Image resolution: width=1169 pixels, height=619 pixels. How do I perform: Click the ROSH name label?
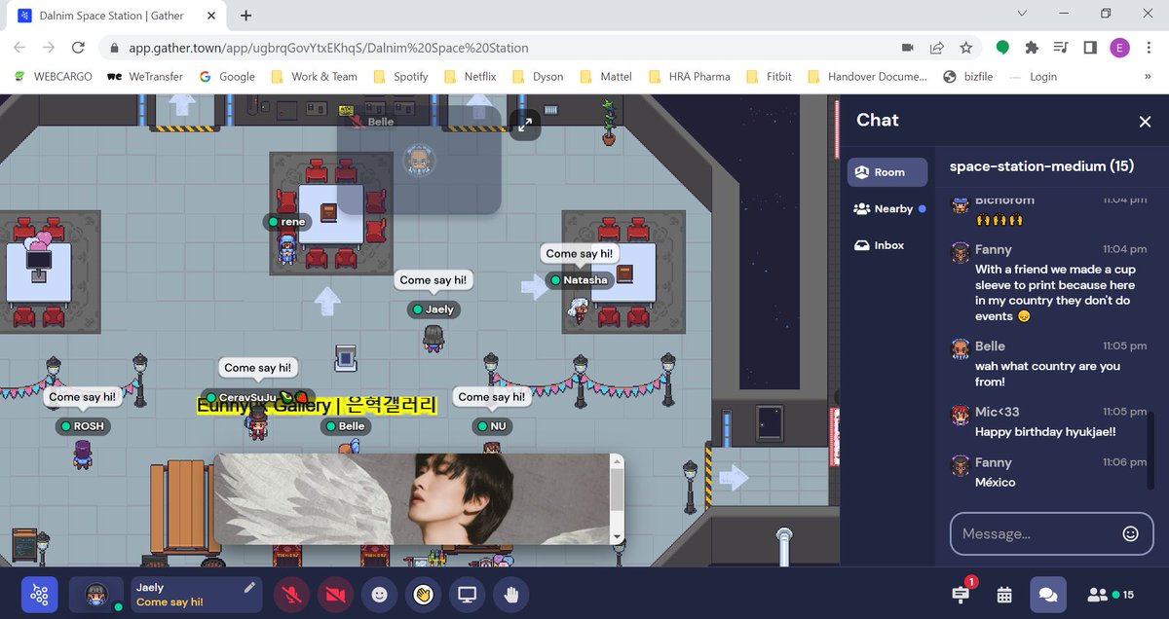tap(82, 426)
